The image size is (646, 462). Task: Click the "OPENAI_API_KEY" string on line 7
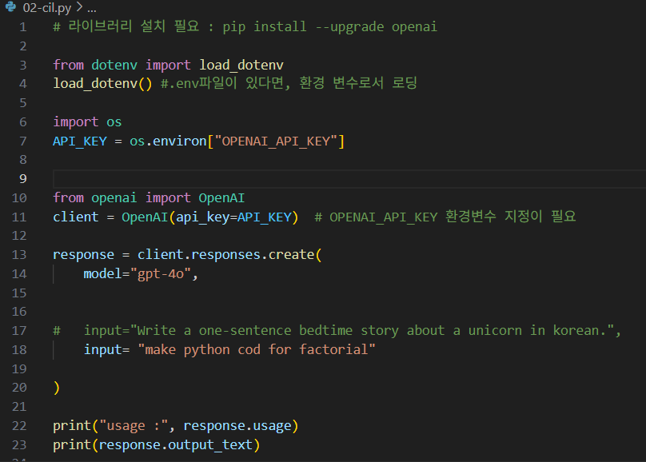click(x=276, y=141)
